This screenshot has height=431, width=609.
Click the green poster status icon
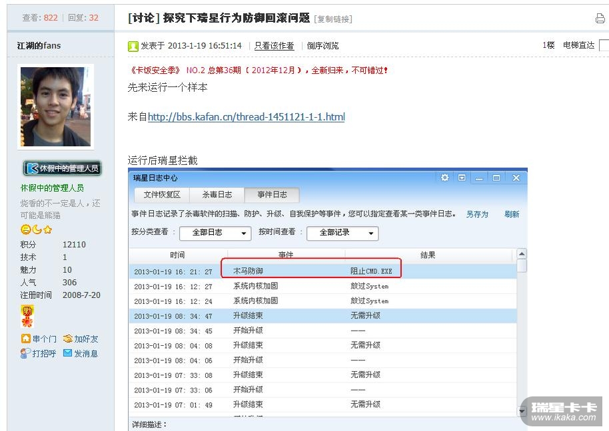(x=133, y=46)
